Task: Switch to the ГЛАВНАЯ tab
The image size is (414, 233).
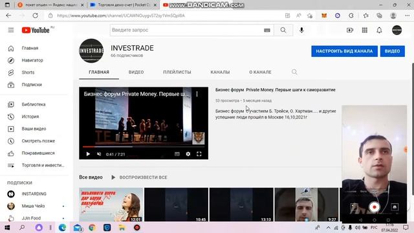Action: tap(99, 72)
